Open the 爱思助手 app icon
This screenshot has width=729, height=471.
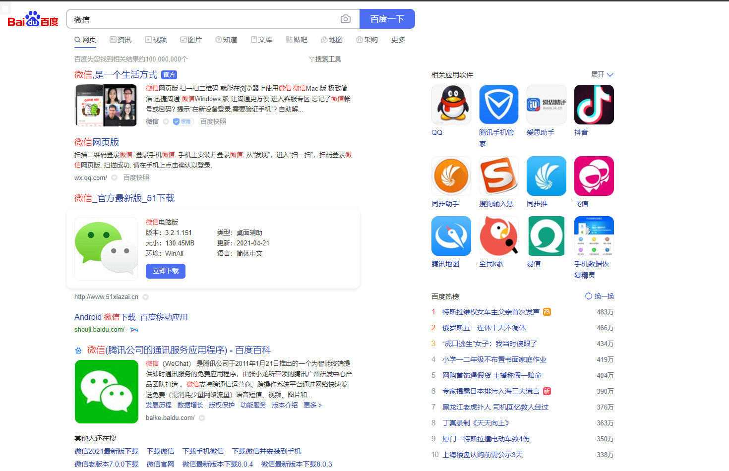click(547, 105)
